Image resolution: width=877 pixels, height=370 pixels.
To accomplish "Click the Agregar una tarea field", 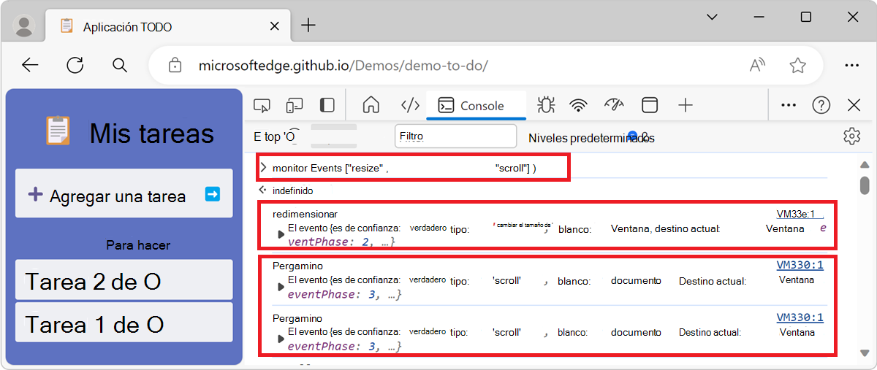I will 124,194.
